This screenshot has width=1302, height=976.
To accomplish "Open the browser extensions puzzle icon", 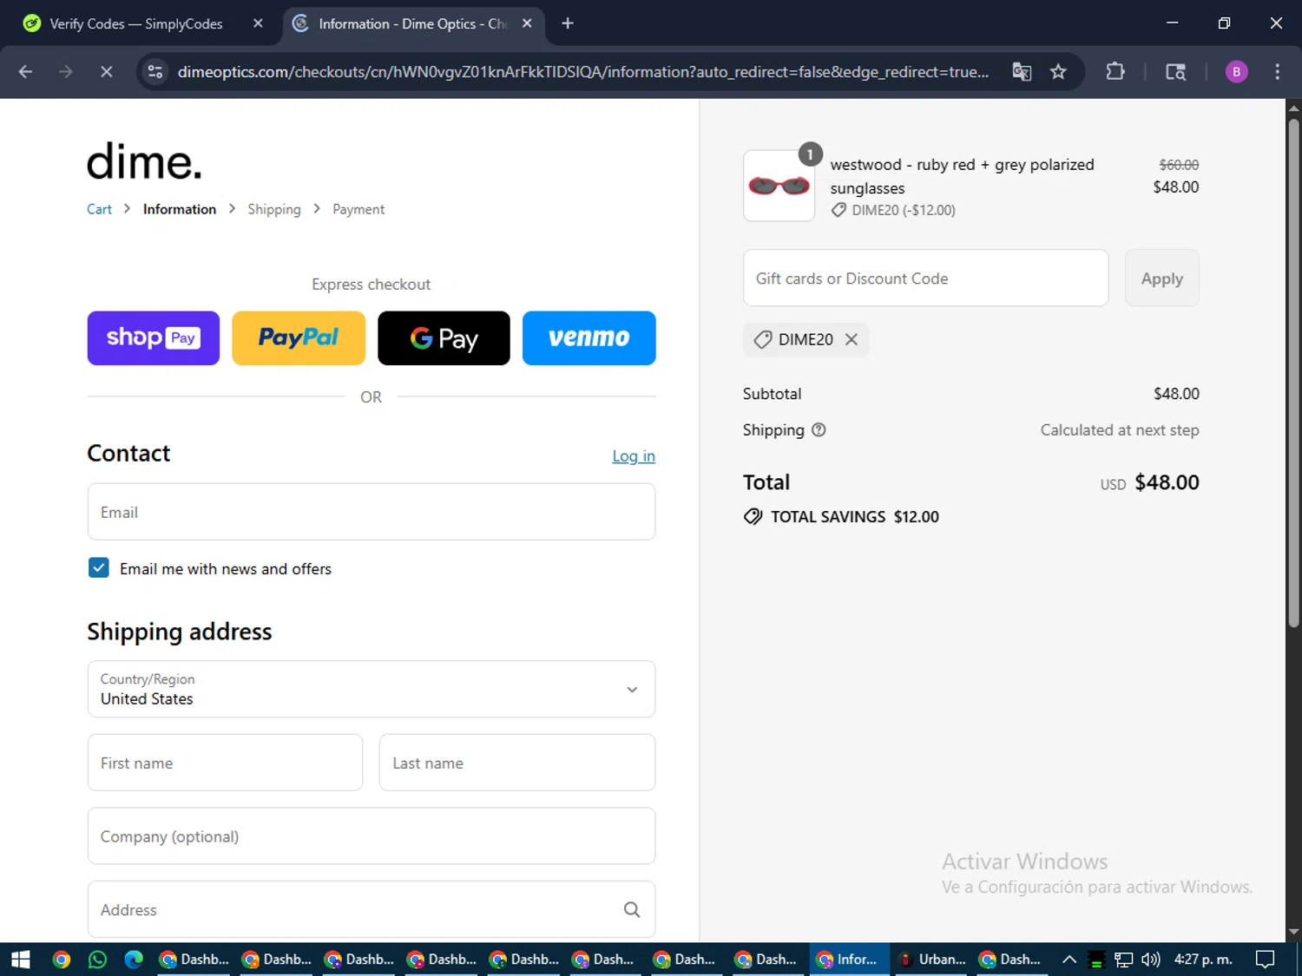I will 1115,72.
